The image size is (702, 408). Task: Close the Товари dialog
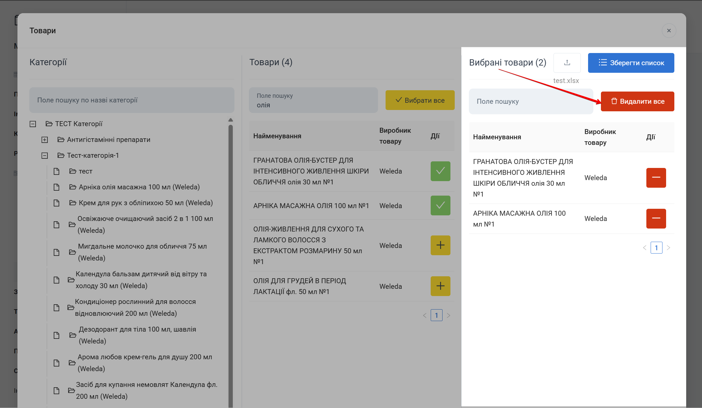pos(668,31)
